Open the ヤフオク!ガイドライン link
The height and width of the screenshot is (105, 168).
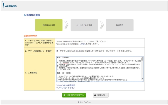66,88
